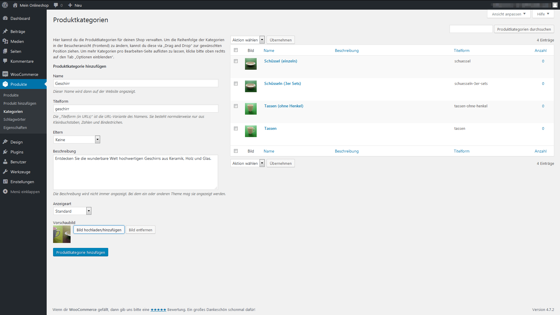Click the WordPress logo icon

tap(5, 5)
